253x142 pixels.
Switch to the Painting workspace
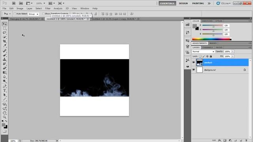click(x=198, y=3)
